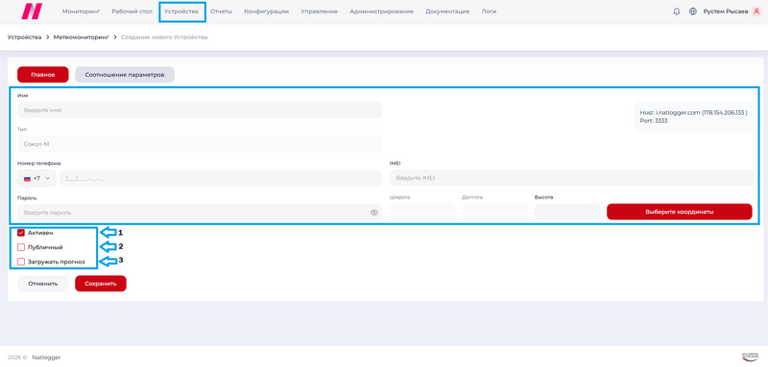The width and height of the screenshot is (768, 367).
Task: Open the Документация menu
Action: pos(447,11)
